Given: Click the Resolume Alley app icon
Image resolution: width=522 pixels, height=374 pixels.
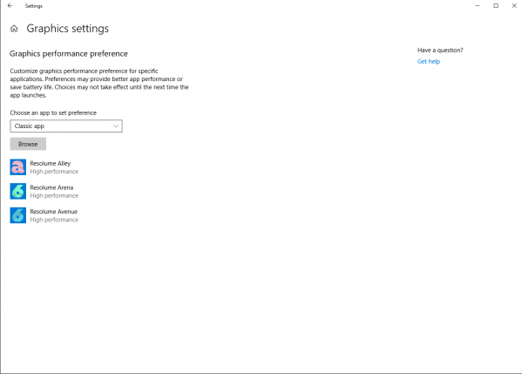Looking at the screenshot, I should (18, 167).
